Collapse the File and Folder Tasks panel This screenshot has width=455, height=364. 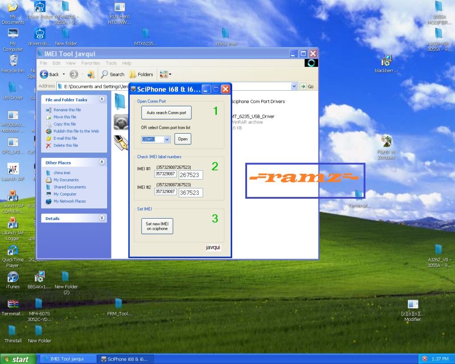tap(102, 100)
